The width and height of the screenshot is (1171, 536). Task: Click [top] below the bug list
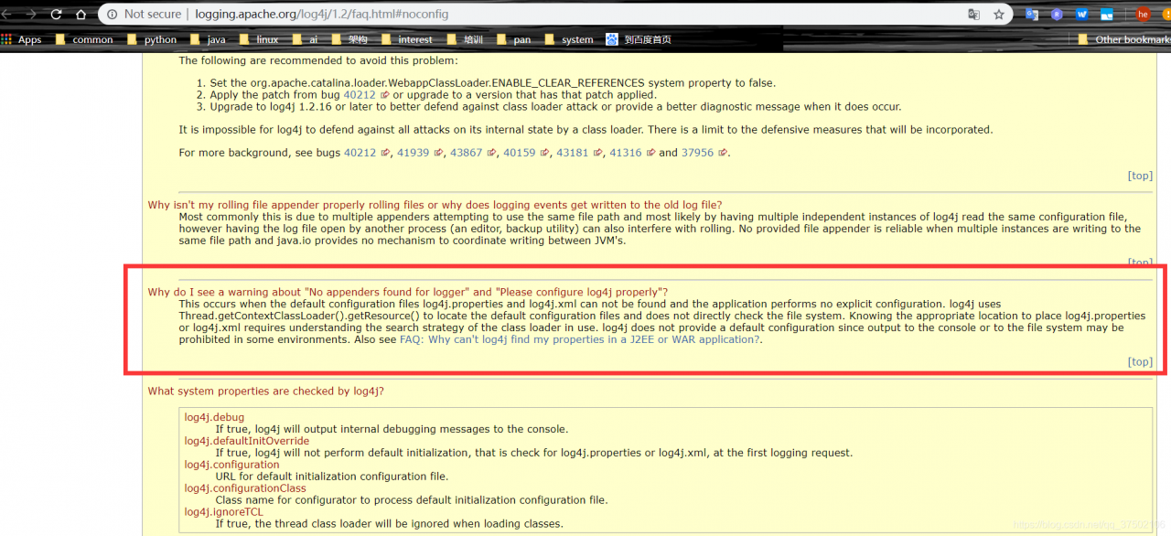coord(1140,176)
